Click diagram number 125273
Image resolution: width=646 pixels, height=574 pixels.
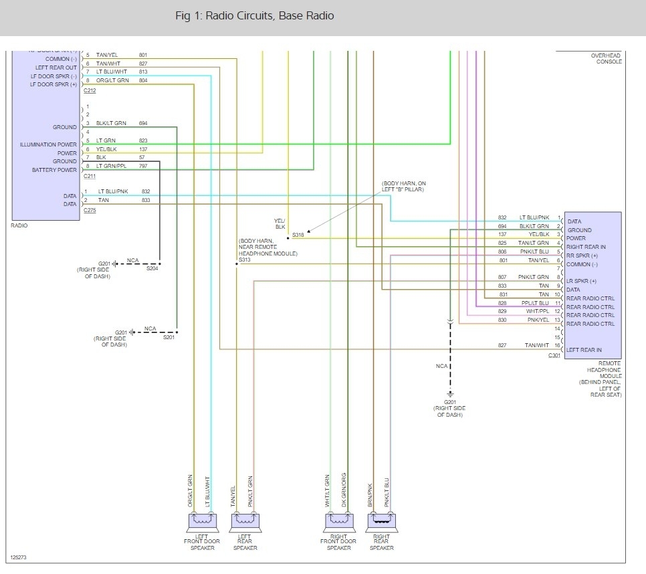click(18, 557)
